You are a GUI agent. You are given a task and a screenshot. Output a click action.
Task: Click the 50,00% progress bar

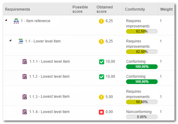coord(142,102)
